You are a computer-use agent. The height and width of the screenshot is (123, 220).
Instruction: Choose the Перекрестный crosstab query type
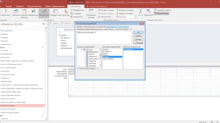tap(55, 13)
